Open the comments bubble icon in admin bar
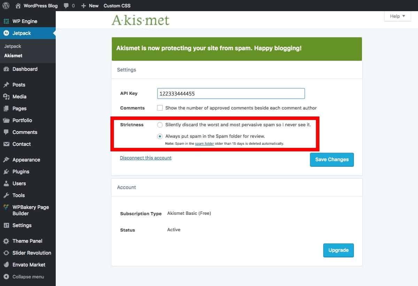The width and height of the screenshot is (418, 286). (66, 6)
